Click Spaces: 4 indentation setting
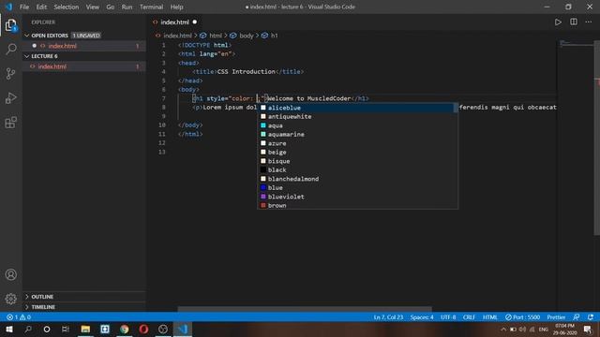This screenshot has height=337, width=600. point(422,317)
